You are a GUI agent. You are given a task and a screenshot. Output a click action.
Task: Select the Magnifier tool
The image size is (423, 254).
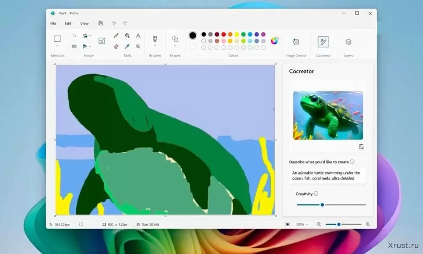coord(138,46)
